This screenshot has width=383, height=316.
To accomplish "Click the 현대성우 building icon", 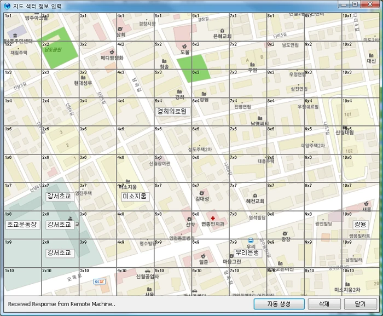I will [x=83, y=78].
